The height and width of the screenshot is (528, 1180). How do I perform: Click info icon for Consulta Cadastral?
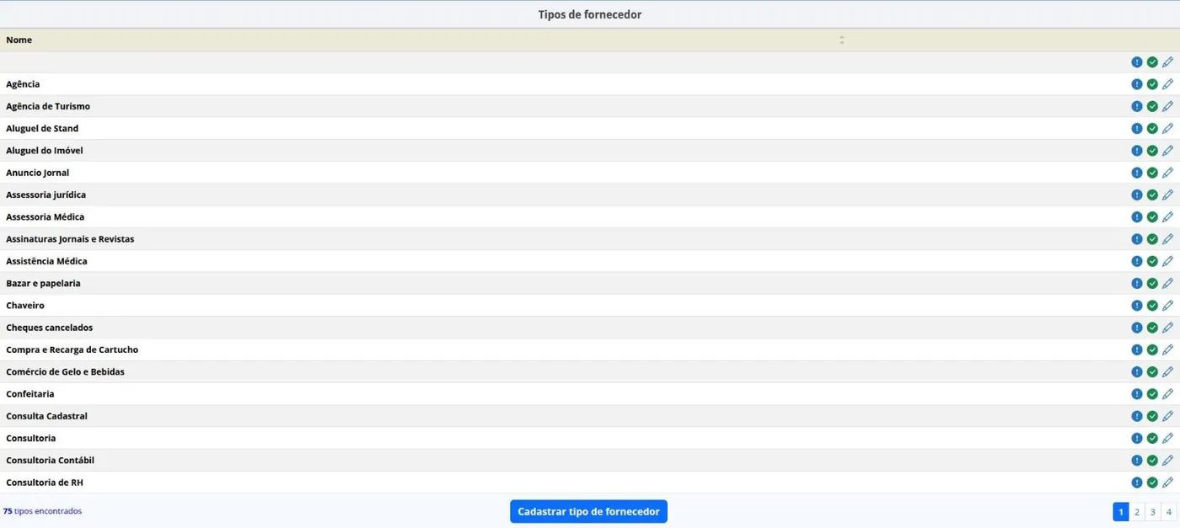click(1137, 416)
